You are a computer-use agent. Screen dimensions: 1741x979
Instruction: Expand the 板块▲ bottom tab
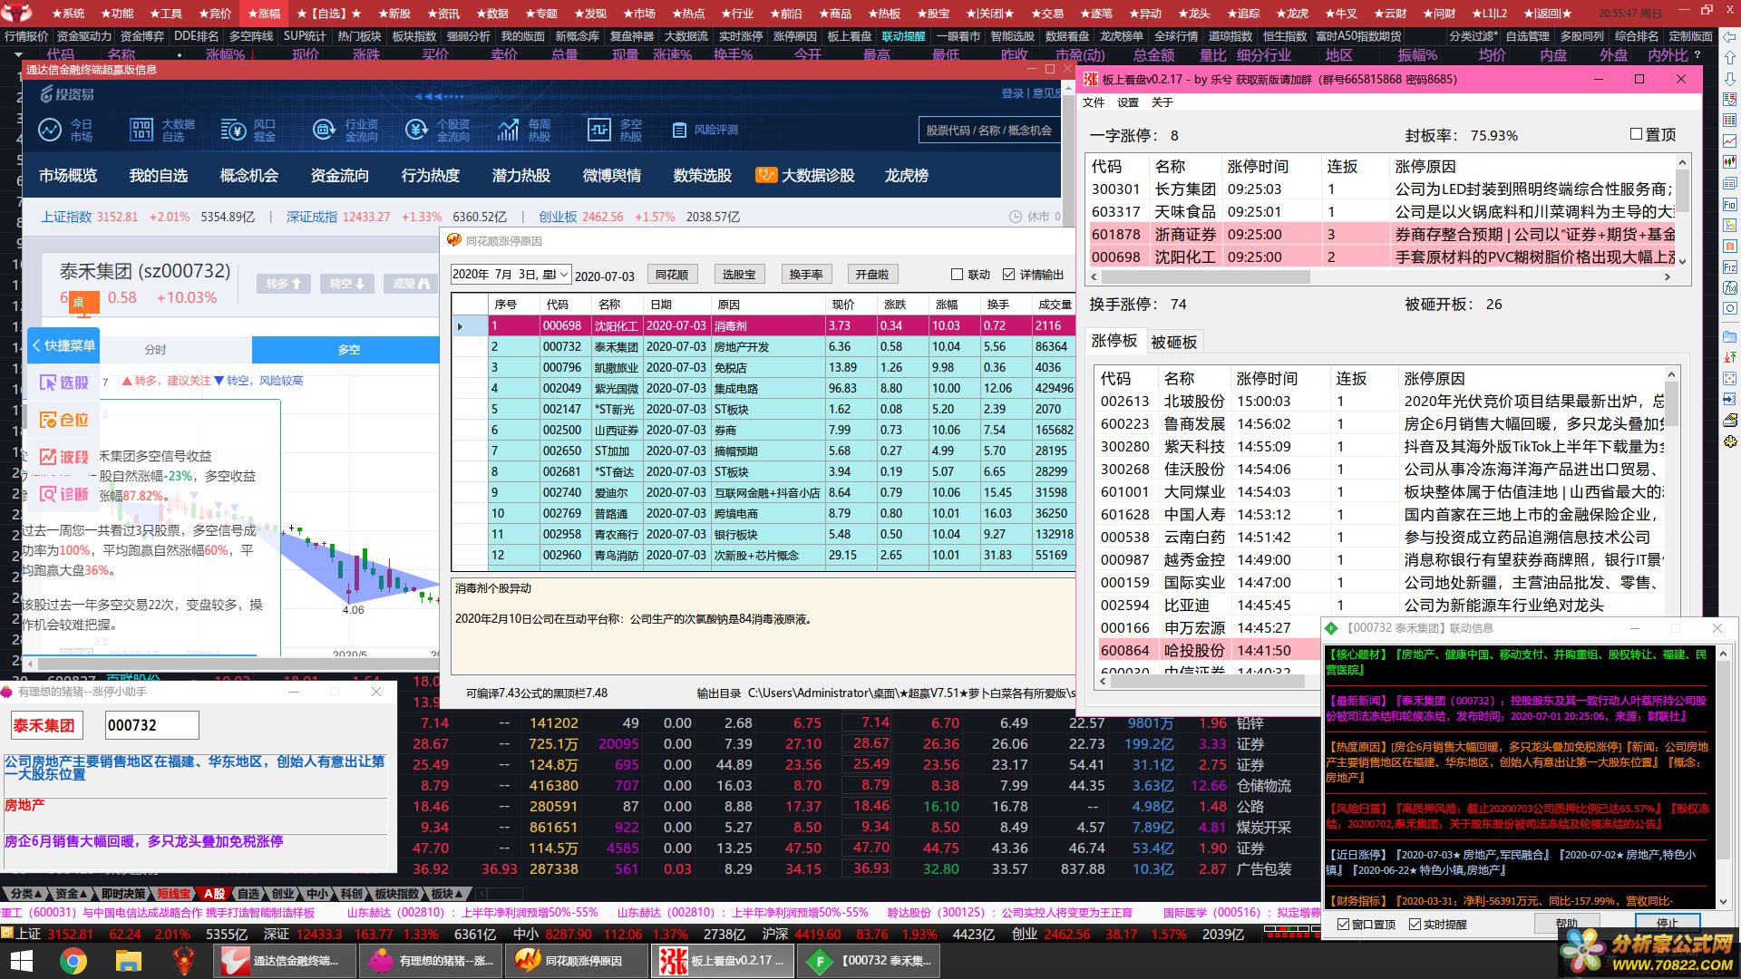coord(449,894)
